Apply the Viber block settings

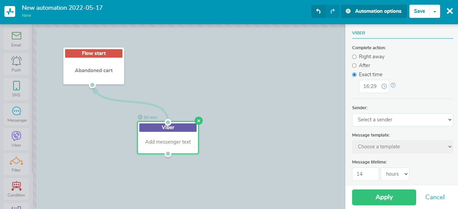click(384, 197)
